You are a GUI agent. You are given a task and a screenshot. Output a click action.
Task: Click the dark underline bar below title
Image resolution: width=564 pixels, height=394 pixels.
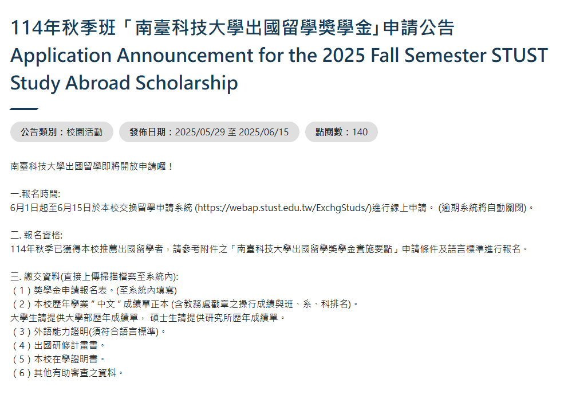[x=24, y=108]
